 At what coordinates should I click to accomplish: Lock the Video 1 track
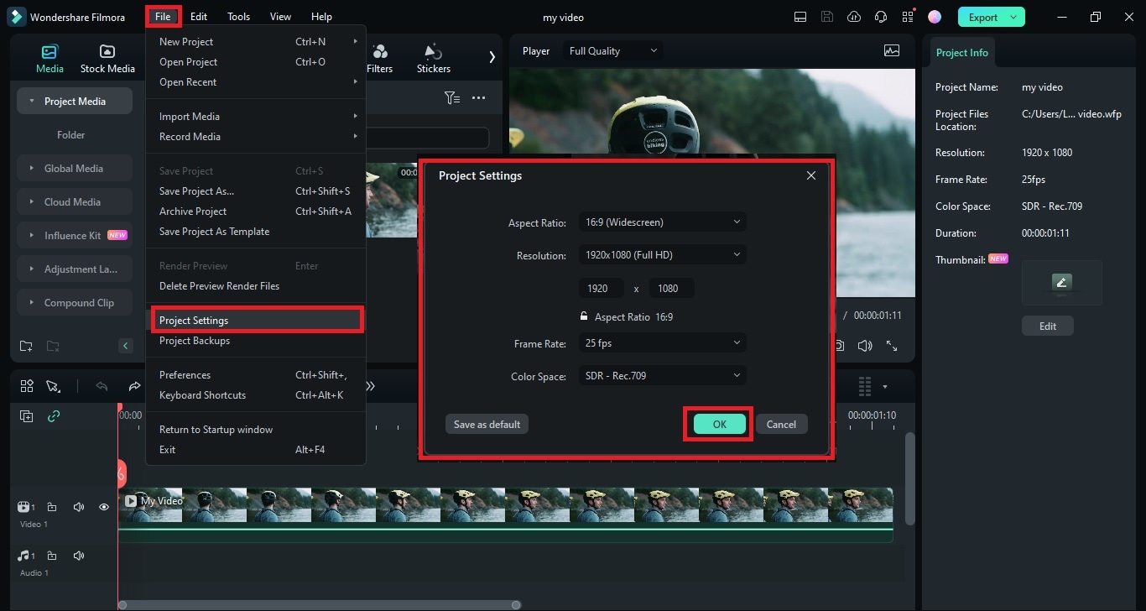click(x=52, y=507)
